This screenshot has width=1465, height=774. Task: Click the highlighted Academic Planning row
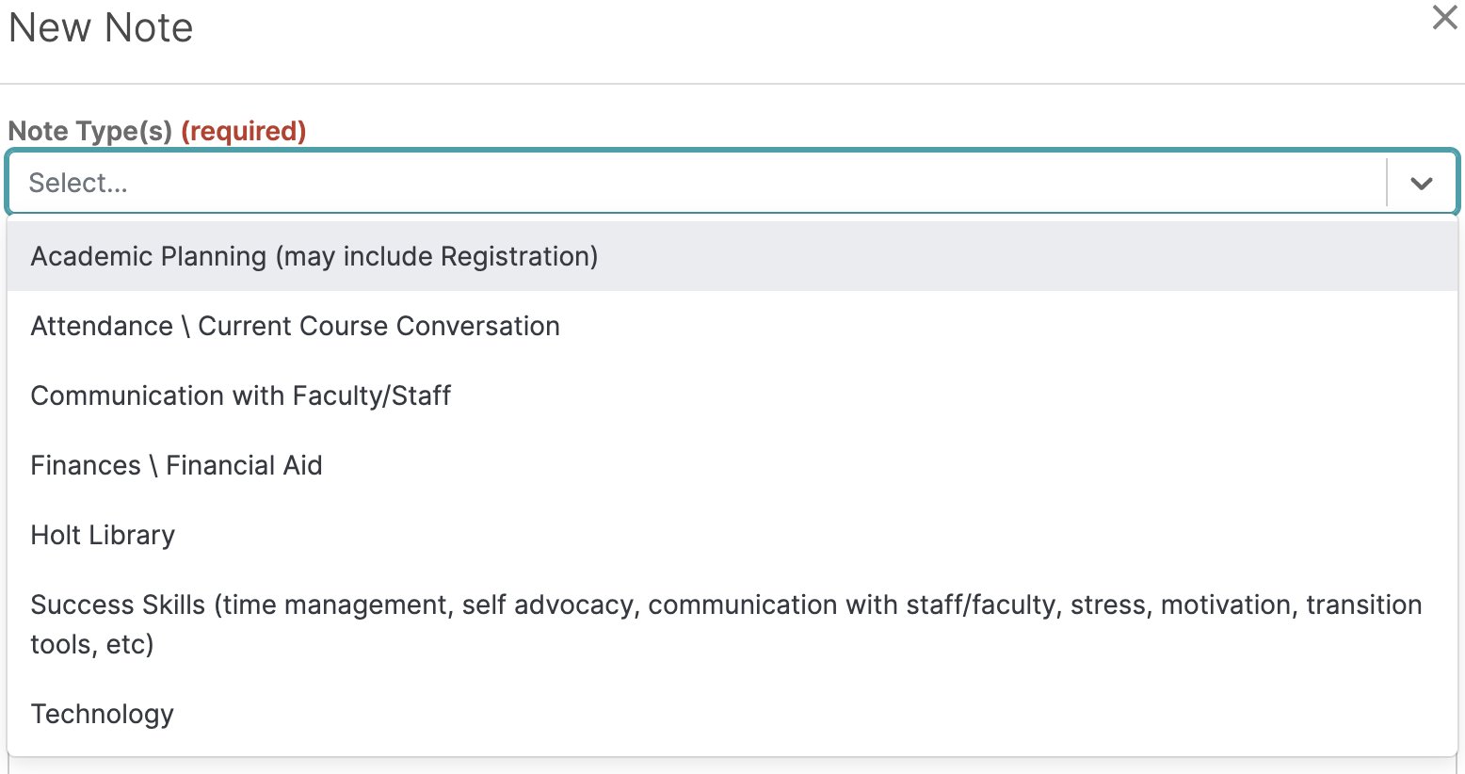pos(732,256)
